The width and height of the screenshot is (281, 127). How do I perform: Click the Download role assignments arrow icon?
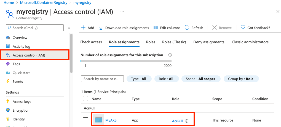click(101, 27)
